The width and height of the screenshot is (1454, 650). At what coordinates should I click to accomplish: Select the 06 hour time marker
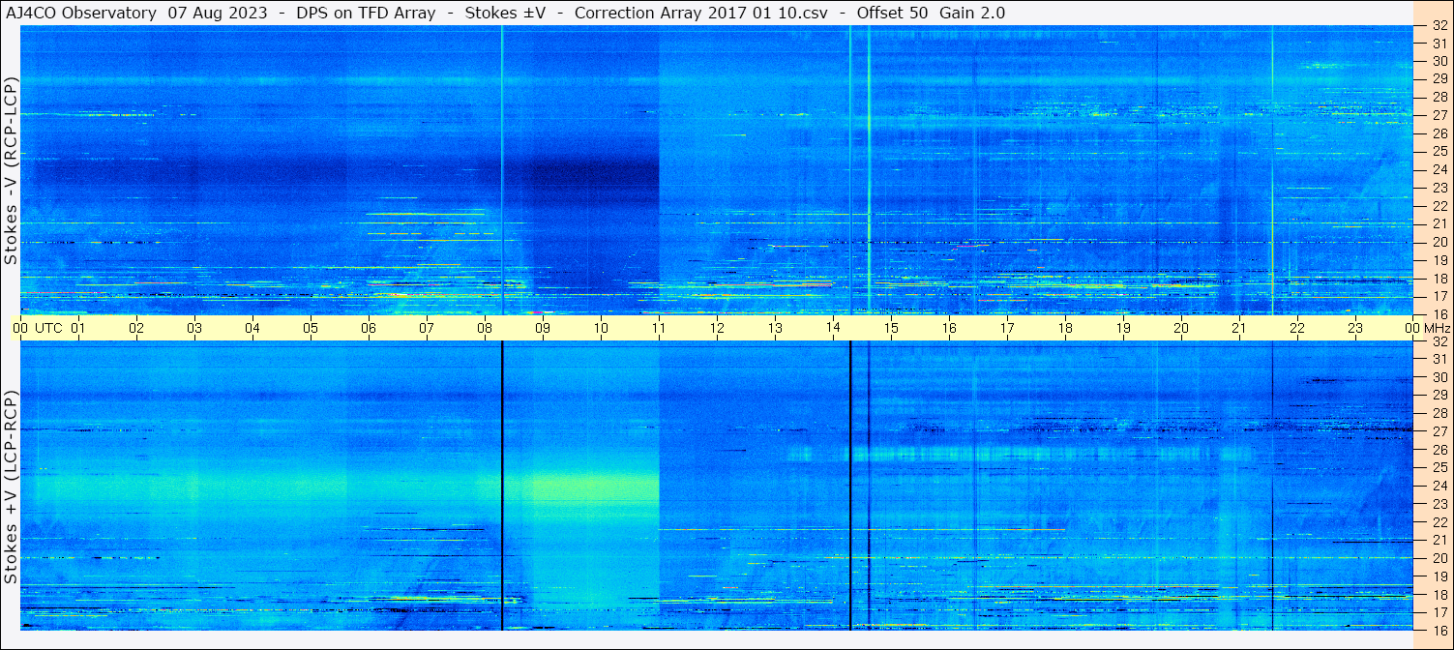pyautogui.click(x=369, y=328)
